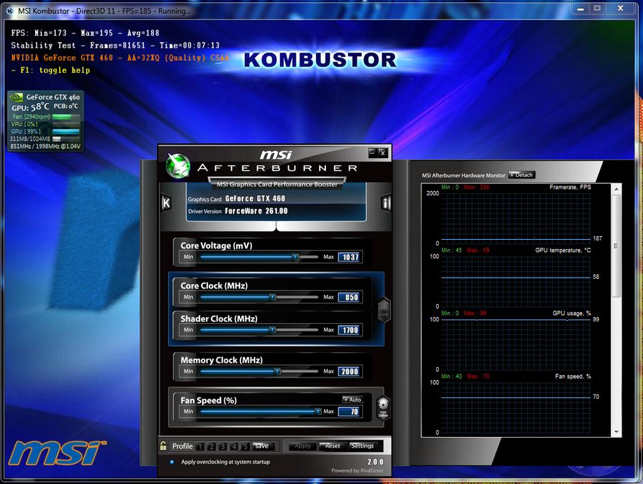Click the green Afterburner jet logo
643x484 pixels.
178,166
